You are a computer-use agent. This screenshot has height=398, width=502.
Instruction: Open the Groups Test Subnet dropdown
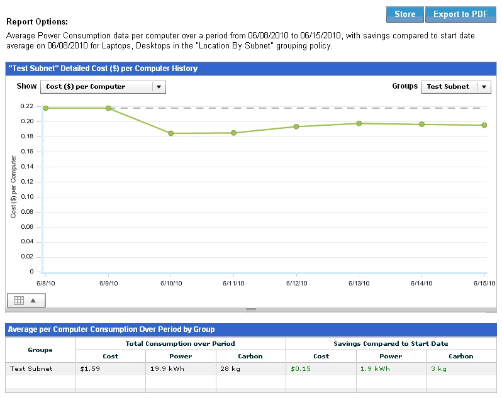(x=455, y=87)
